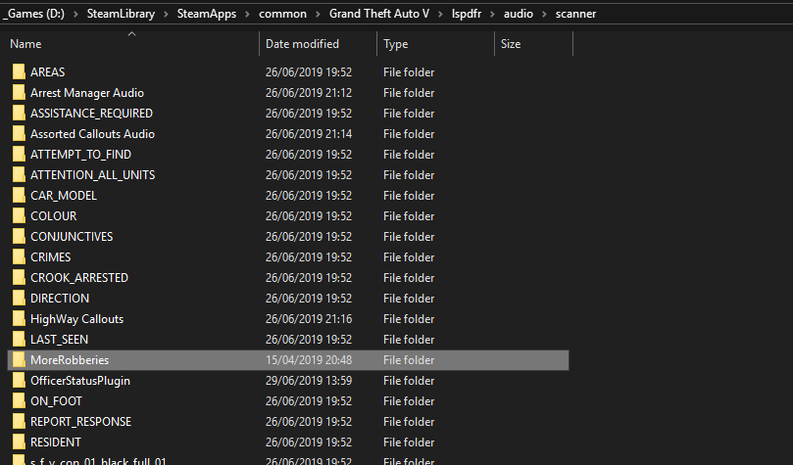Select DIRECTION folder name
793x465 pixels.
pos(60,299)
